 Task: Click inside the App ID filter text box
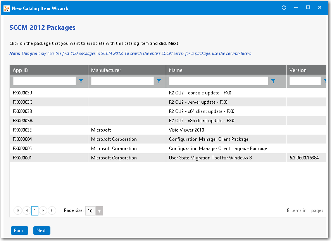pos(44,81)
